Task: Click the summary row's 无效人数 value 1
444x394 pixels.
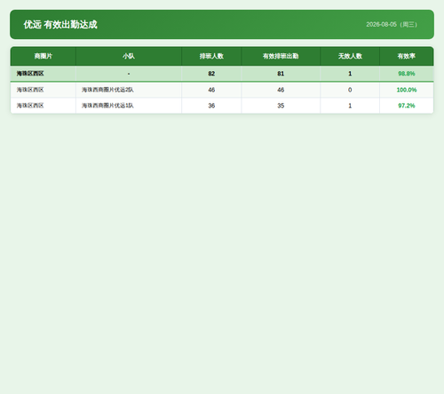Action: (350, 74)
